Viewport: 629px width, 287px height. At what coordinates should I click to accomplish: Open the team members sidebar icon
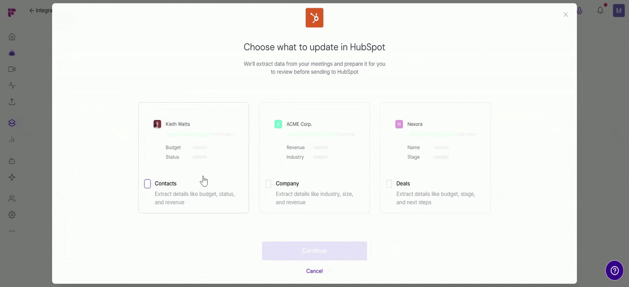(x=12, y=198)
